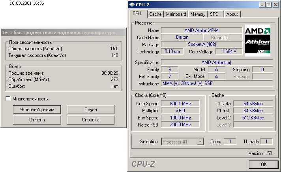Pause the test with Пауза button
The height and width of the screenshot is (172, 281).
click(91, 110)
